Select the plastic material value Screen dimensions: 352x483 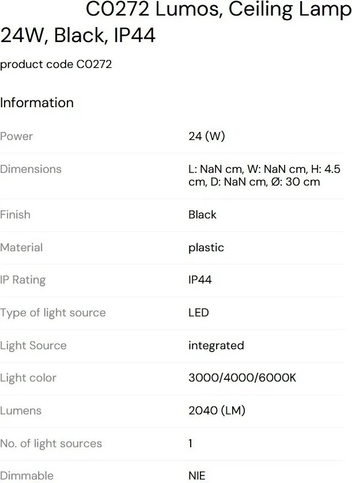pyautogui.click(x=206, y=247)
